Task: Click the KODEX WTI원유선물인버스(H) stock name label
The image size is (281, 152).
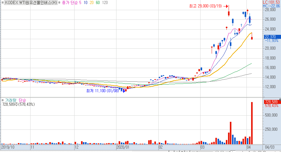Action: click(x=31, y=3)
